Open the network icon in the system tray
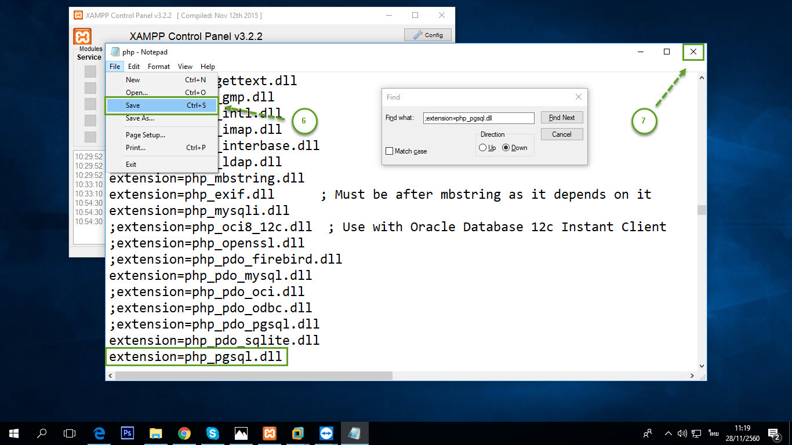Screen dimensions: 792x445 697,433
